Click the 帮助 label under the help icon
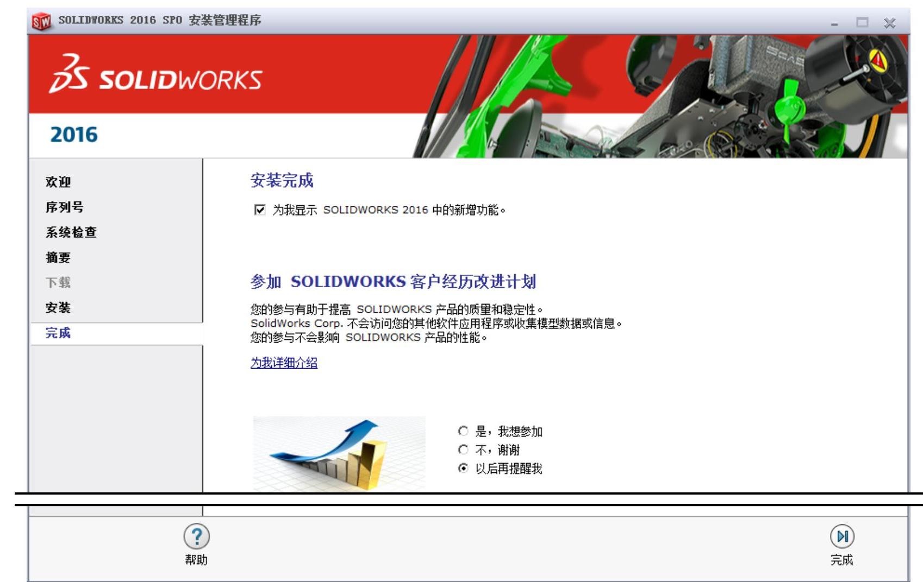This screenshot has width=923, height=582. coord(196,560)
